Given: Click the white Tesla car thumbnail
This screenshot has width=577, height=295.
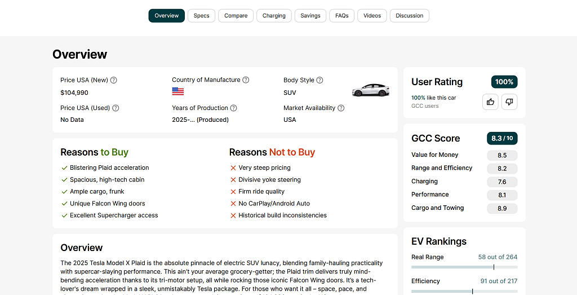Looking at the screenshot, I should click(x=371, y=90).
